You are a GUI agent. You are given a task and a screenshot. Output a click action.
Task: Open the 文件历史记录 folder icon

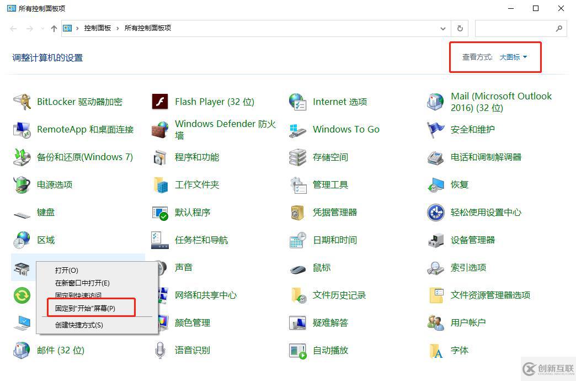[298, 295]
